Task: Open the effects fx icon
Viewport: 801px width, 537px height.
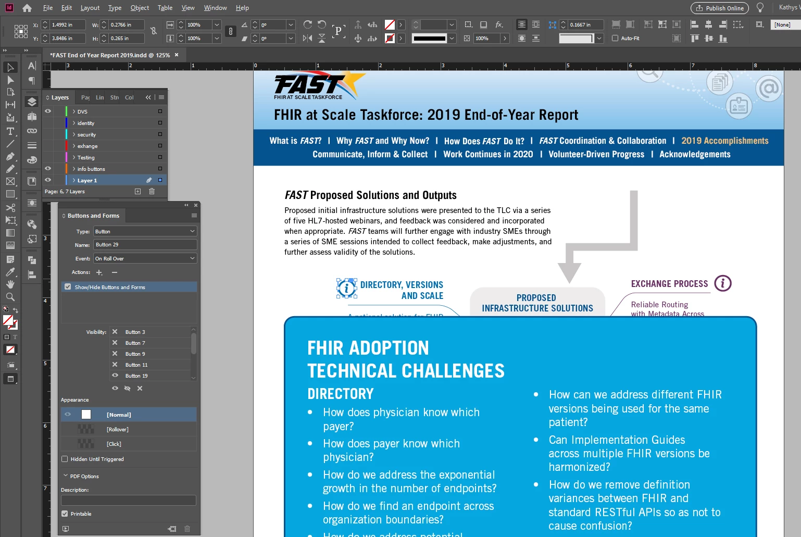Action: 499,24
